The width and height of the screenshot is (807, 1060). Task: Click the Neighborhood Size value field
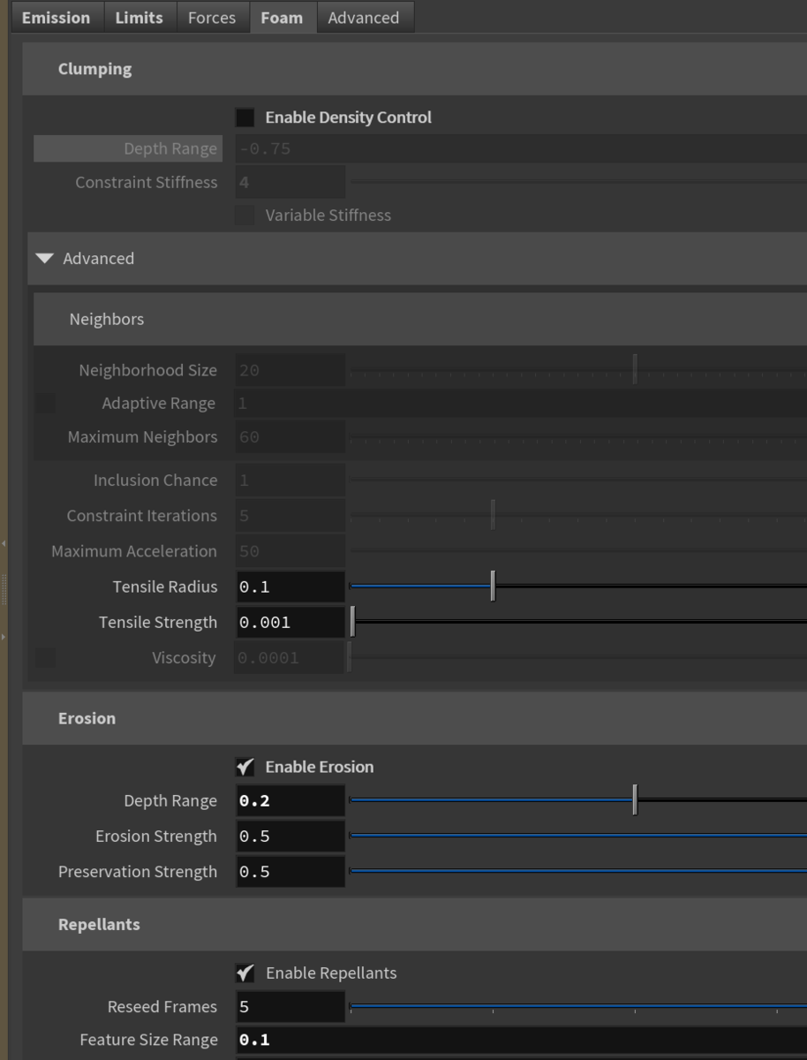coord(290,371)
